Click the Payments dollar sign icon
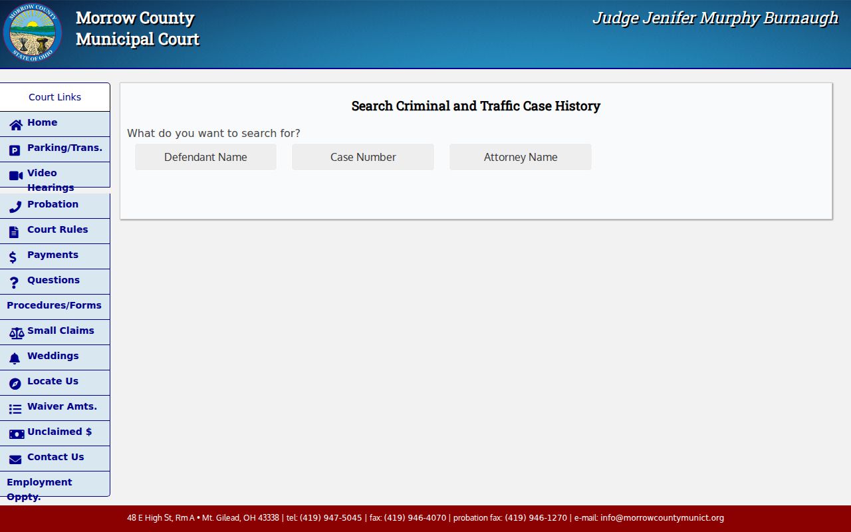Viewport: 851px width, 532px height. click(13, 257)
